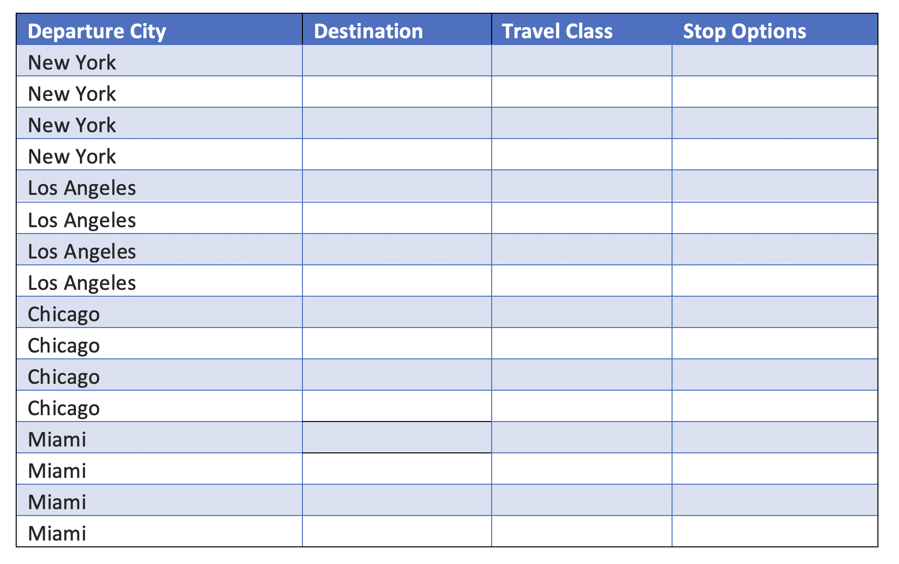Select the first Miami cell
The image size is (899, 564).
(x=57, y=440)
